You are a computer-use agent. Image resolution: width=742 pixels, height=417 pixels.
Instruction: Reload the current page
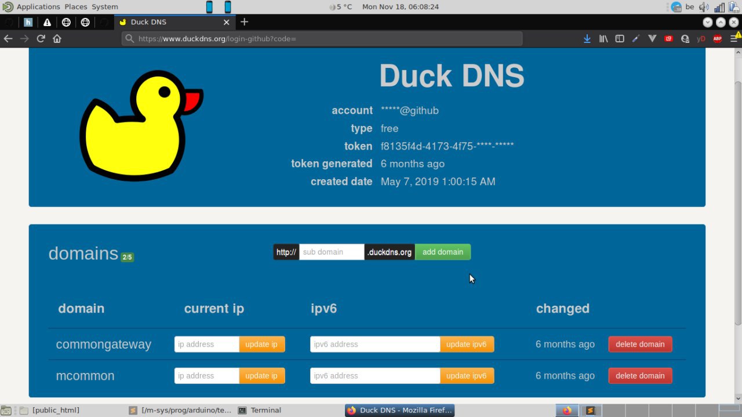pyautogui.click(x=41, y=39)
